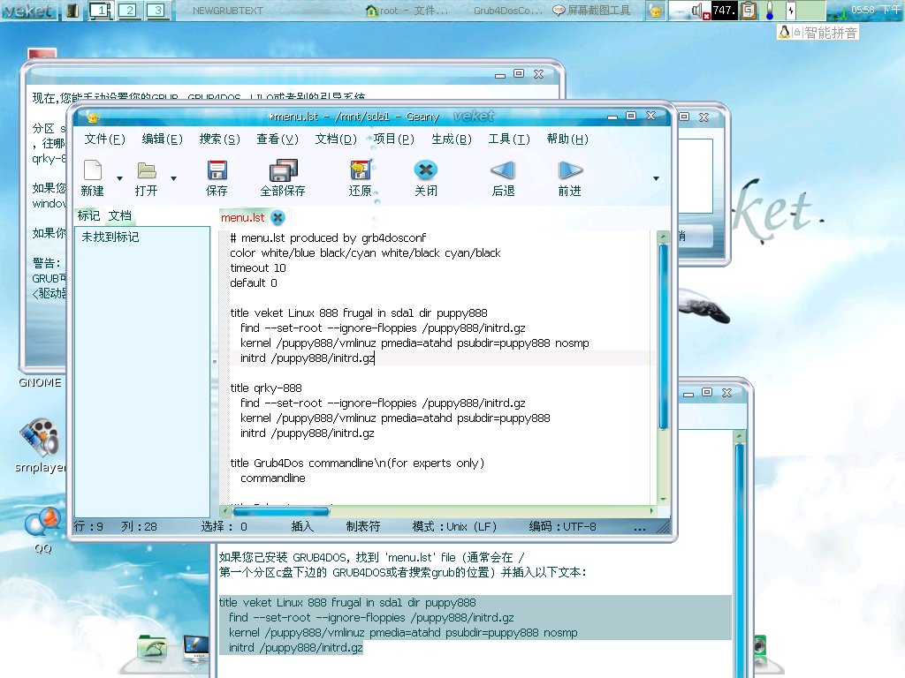
Task: Click the veket start menu button
Action: 27,11
